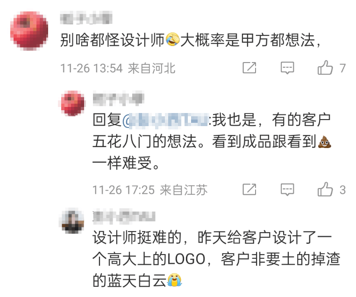This screenshot has width=356, height=297.
Task: Tap timestamp 11-26 13:54 来自河北
Action: pos(118,68)
